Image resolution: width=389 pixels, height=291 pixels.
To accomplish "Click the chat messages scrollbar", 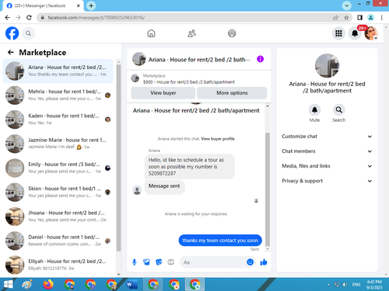I will 268,189.
